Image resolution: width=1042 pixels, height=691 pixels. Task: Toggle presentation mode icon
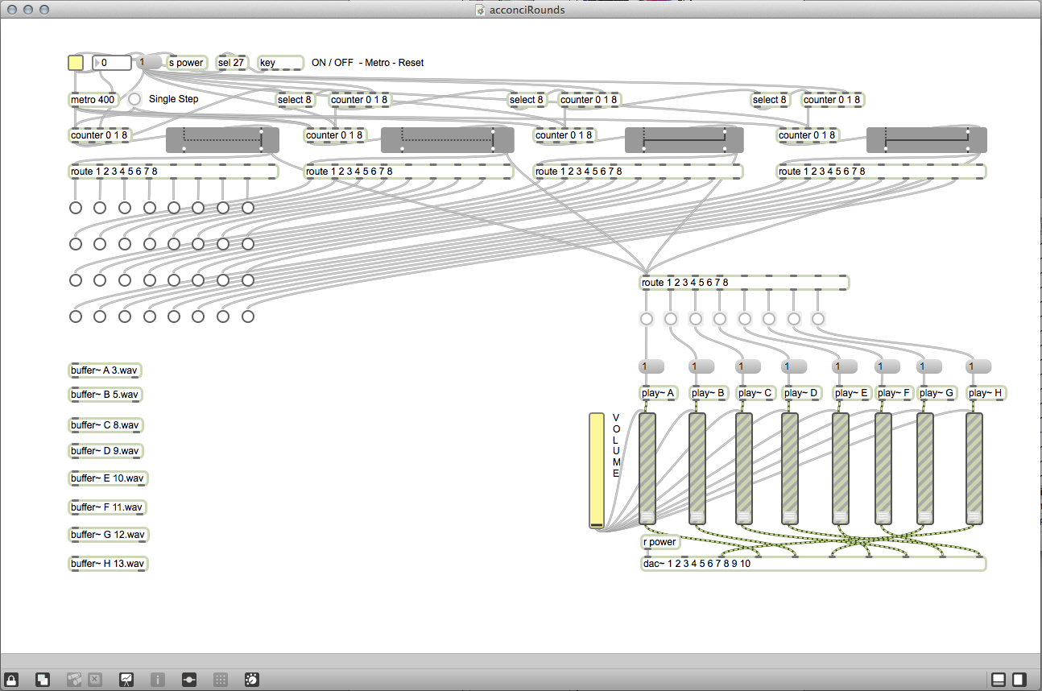pos(126,679)
